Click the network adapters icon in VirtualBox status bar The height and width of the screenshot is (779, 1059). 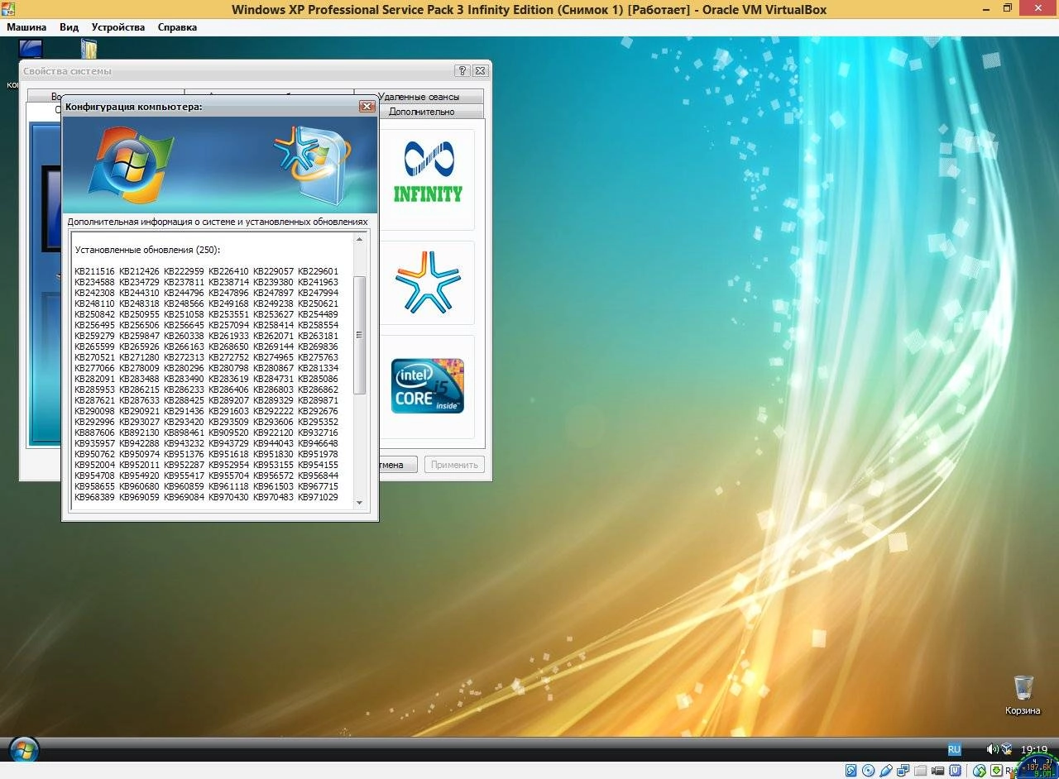pos(903,770)
